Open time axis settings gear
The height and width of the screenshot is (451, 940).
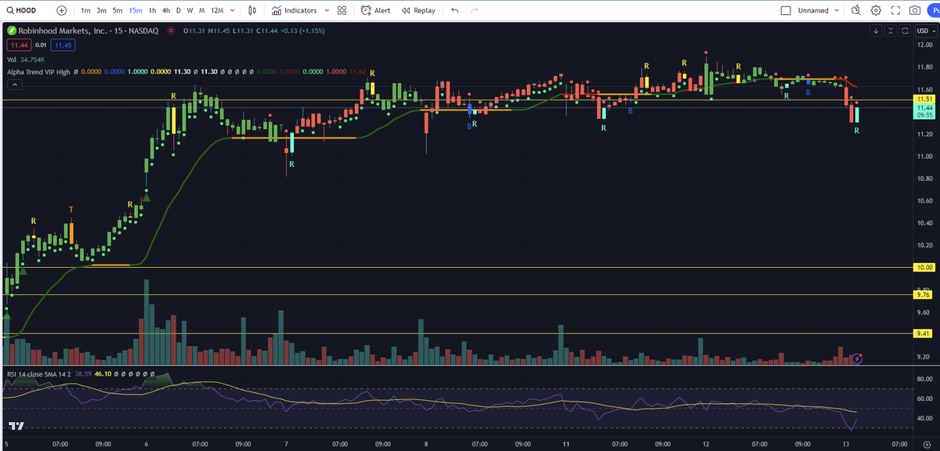click(x=925, y=444)
